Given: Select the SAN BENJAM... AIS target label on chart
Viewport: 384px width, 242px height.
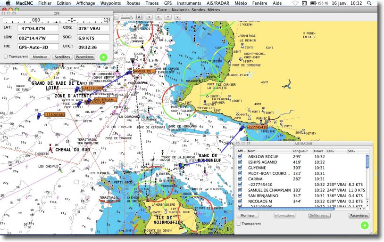Looking at the screenshot, I should 105,100.
